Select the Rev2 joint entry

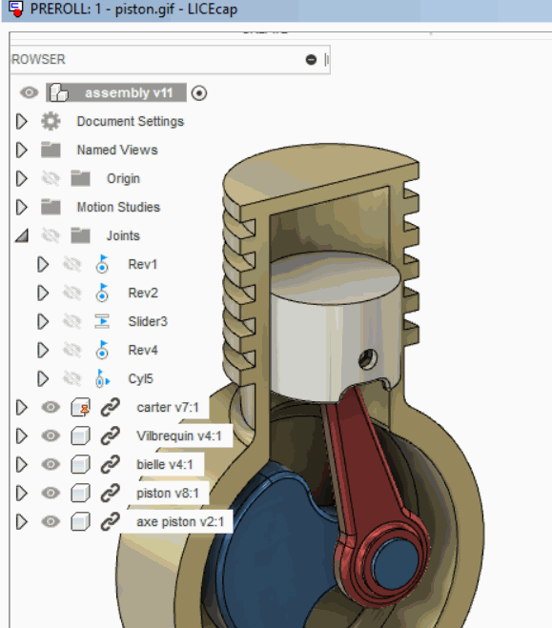click(x=143, y=293)
